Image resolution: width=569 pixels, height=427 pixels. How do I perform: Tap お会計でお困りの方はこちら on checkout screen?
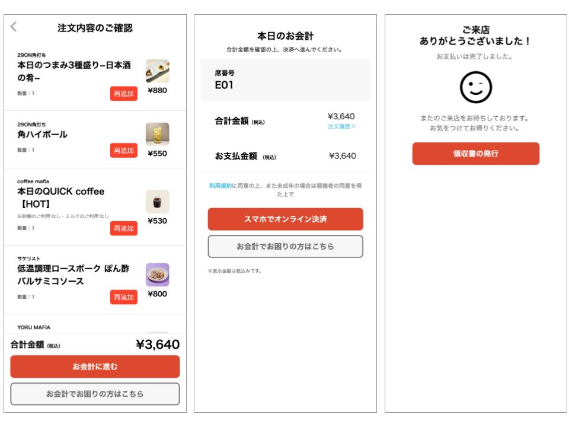point(285,246)
